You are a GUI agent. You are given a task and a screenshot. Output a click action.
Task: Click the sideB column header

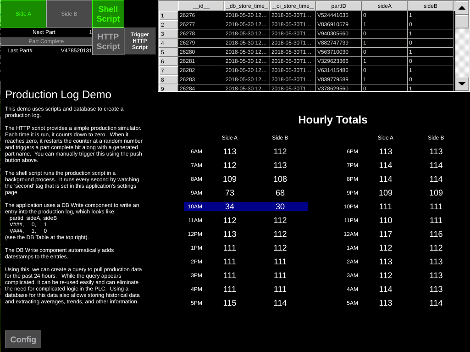tap(430, 6)
